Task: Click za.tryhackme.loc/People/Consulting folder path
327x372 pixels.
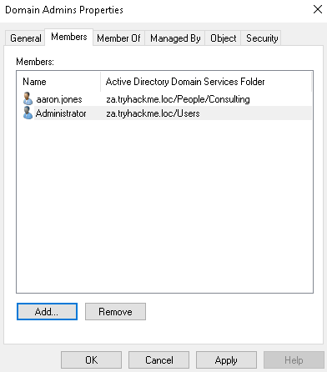Action: [178, 99]
